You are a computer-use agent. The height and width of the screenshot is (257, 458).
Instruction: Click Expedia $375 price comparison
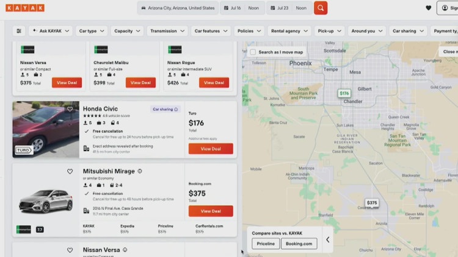[128, 229]
